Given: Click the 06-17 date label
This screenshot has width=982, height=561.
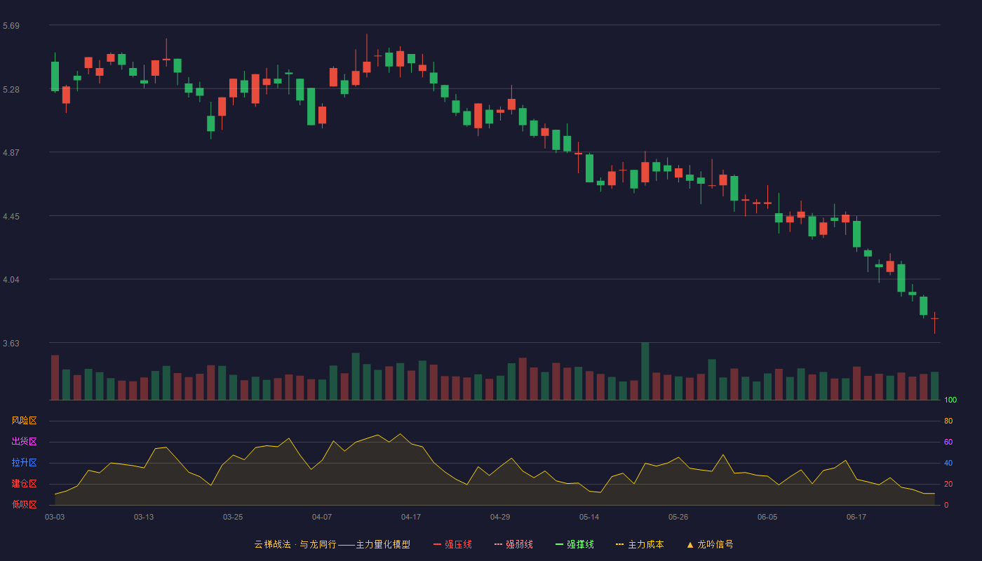Looking at the screenshot, I should [856, 517].
